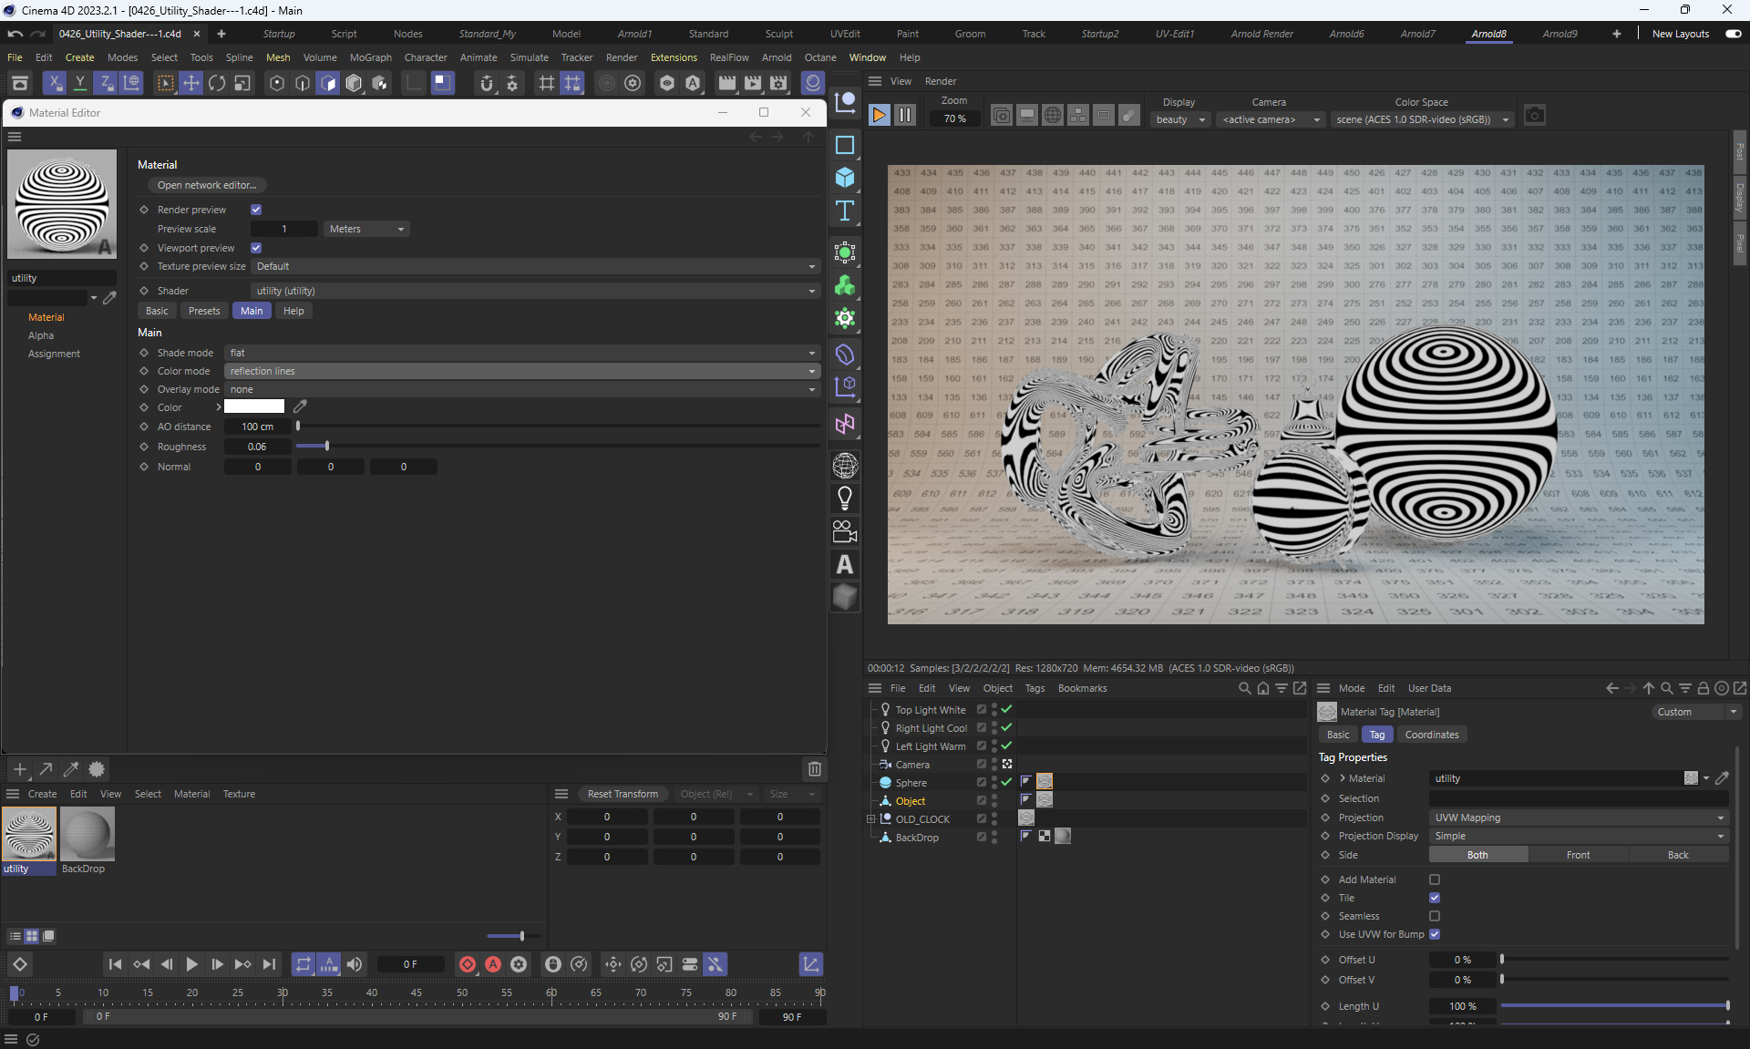Start the Arnold IPR render play button
The height and width of the screenshot is (1049, 1750).
(x=879, y=116)
